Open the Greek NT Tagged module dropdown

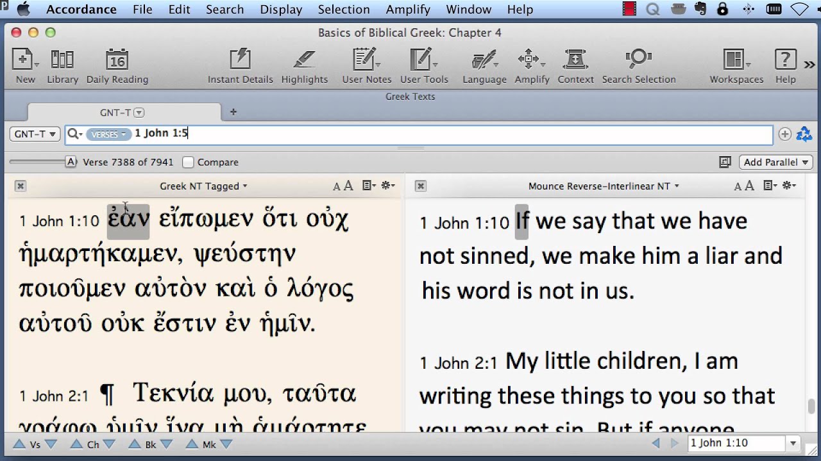203,186
